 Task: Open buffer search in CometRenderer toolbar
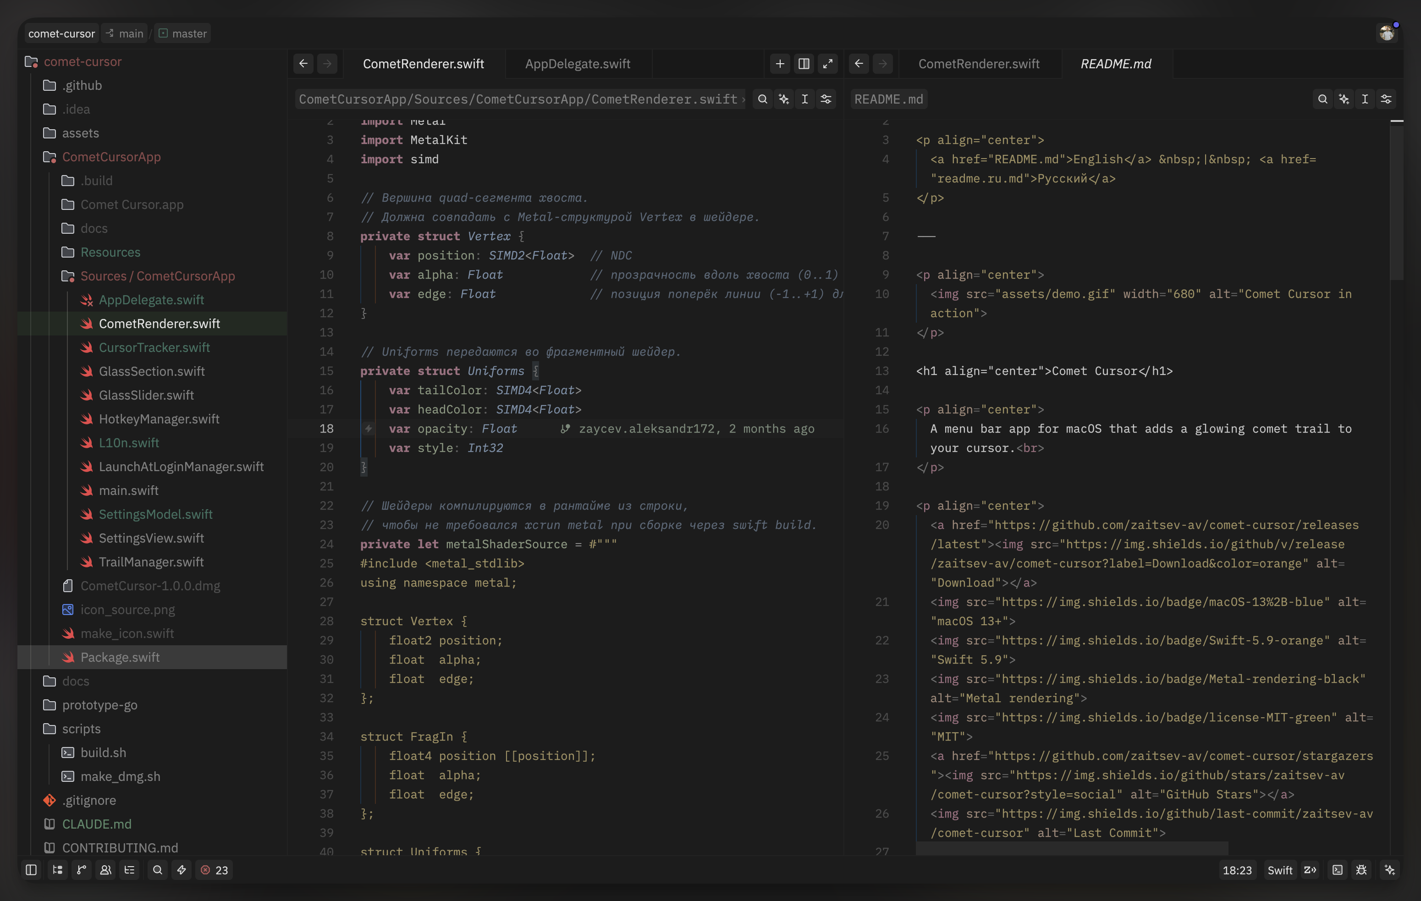tap(762, 99)
